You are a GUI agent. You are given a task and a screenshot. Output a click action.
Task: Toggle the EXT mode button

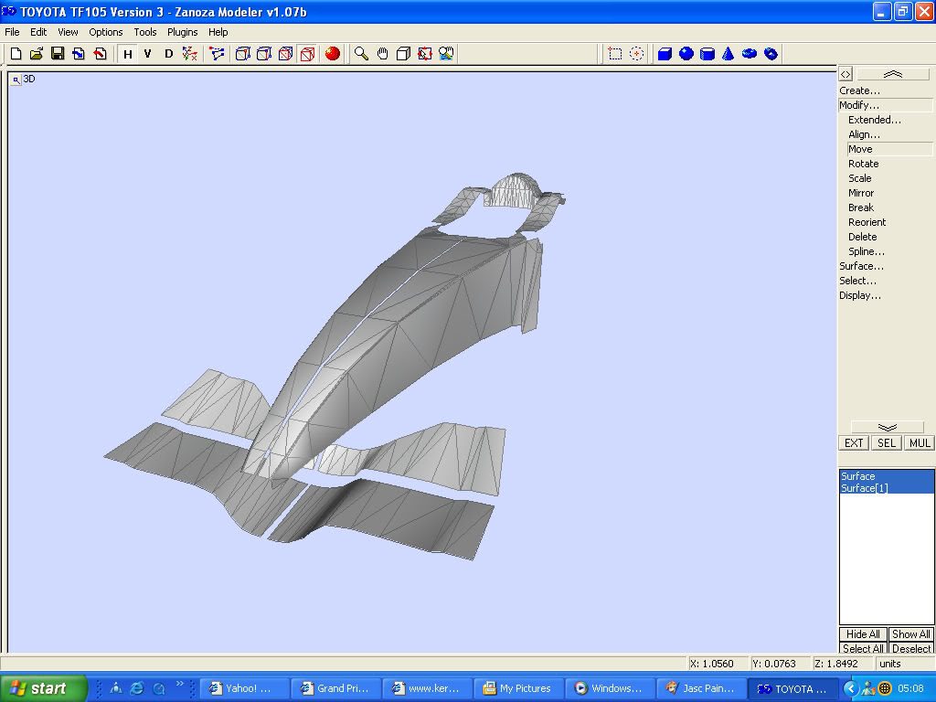click(854, 443)
